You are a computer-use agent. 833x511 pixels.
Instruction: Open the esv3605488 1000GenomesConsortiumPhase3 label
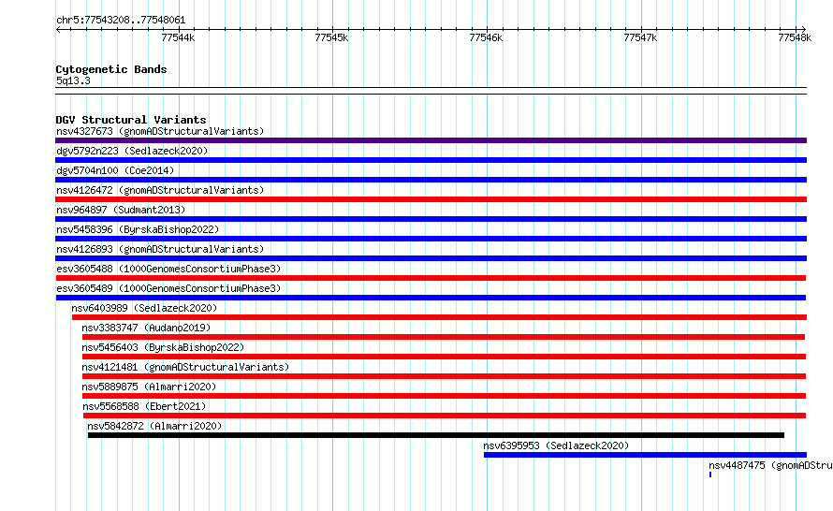click(x=168, y=269)
